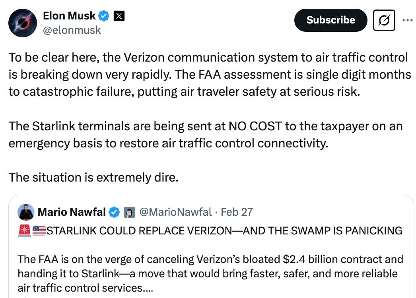The width and height of the screenshot is (416, 298).
Task: Open Elon Musk's black hole profile picture
Action: (22, 23)
